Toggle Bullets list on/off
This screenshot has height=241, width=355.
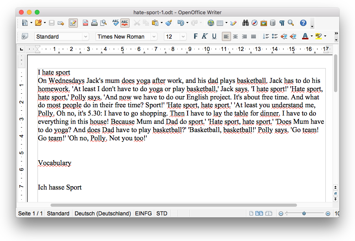point(275,36)
